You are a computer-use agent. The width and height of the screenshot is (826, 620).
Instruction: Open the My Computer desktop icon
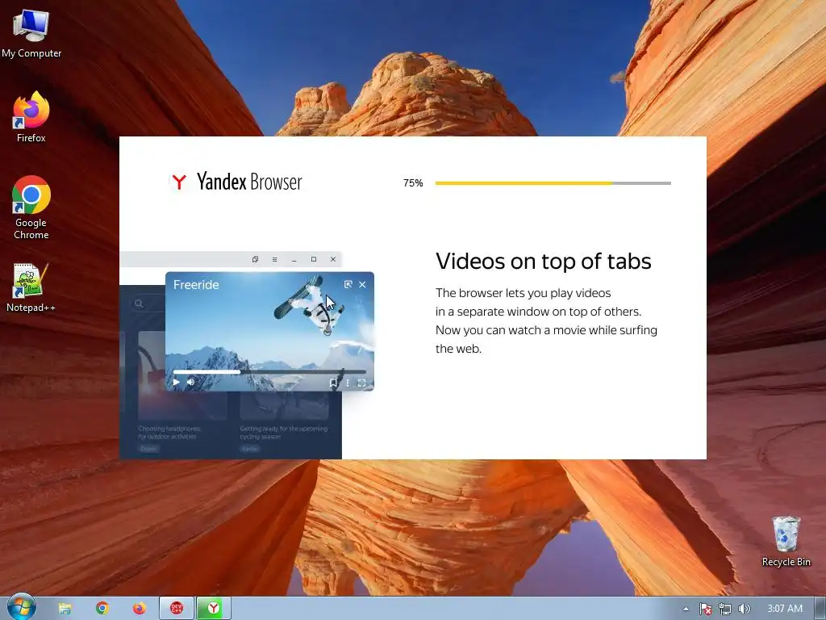pos(31,33)
